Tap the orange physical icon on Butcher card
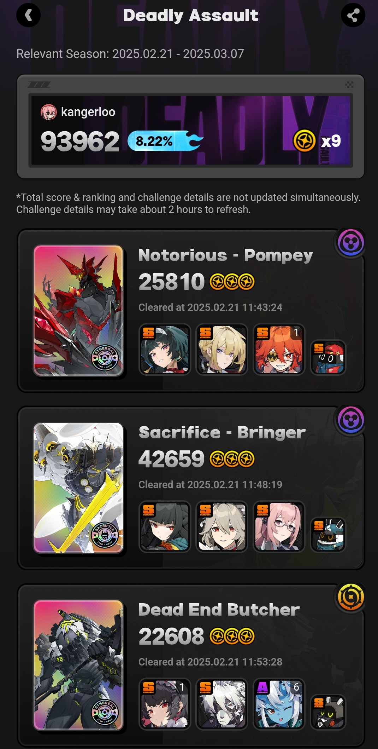This screenshot has height=749, width=378. point(351,598)
